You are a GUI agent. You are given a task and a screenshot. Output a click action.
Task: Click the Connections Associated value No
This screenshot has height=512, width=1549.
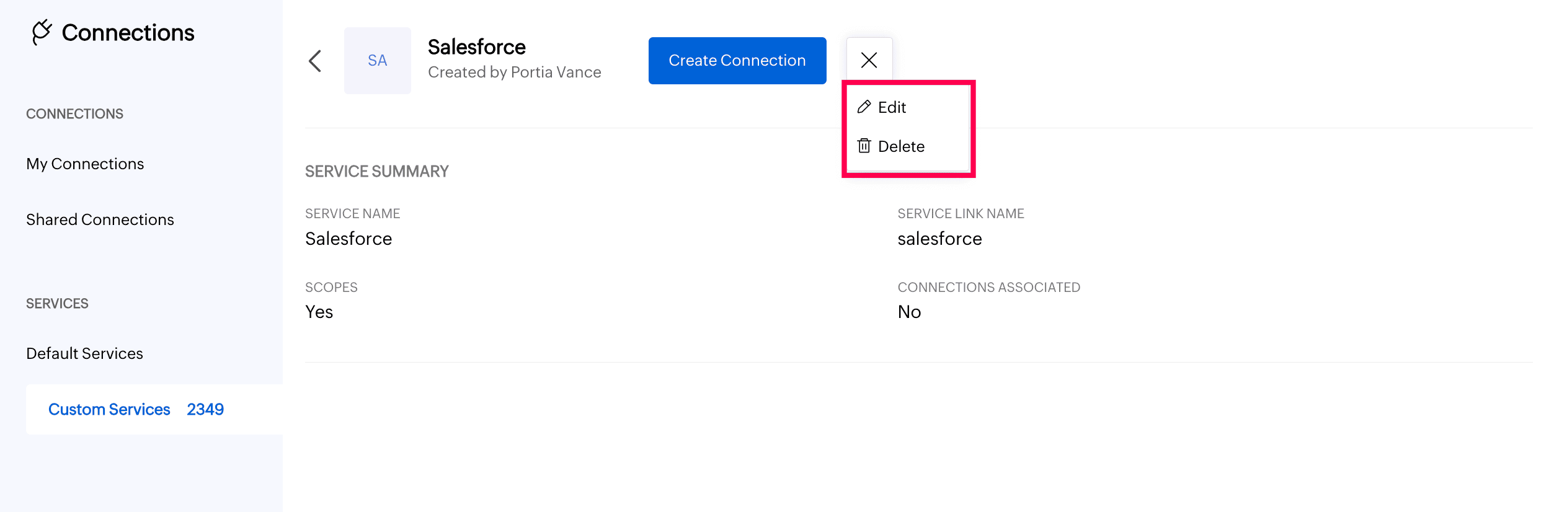[909, 312]
